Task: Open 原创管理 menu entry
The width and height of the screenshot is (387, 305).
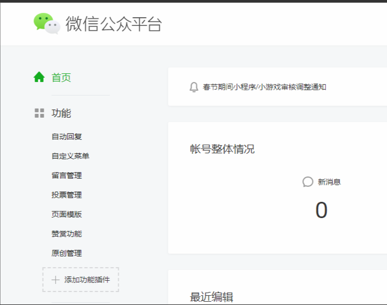Action: pos(66,253)
